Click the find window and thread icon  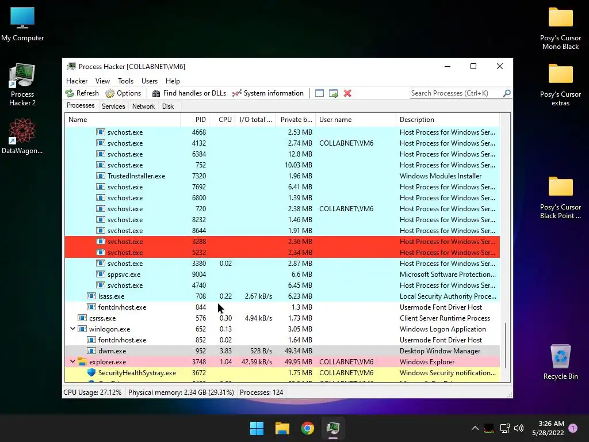333,93
